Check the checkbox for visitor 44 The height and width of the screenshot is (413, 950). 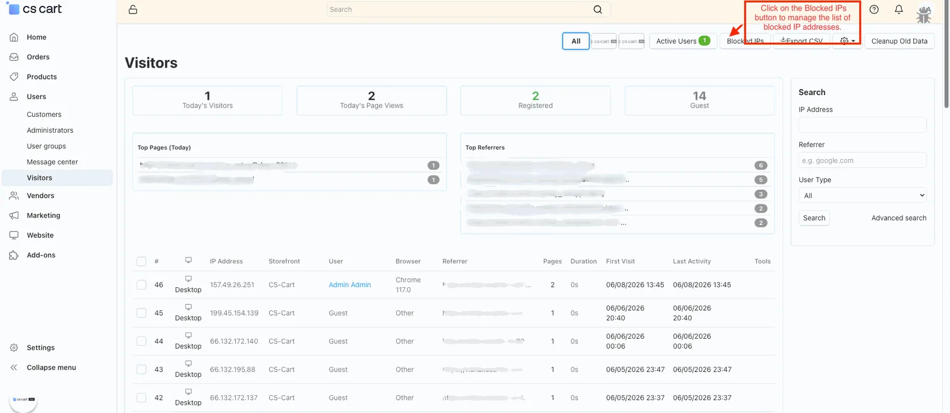tap(141, 341)
